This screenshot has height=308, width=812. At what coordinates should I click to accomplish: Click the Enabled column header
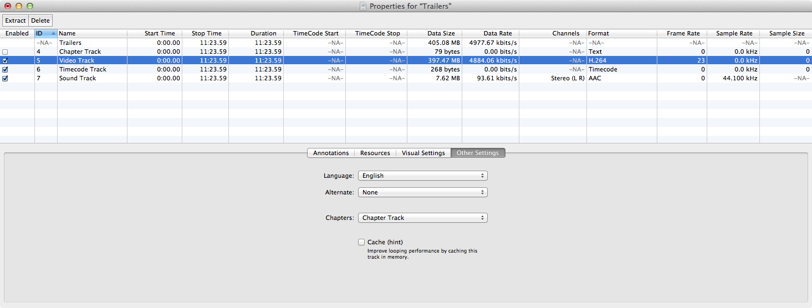coord(17,33)
